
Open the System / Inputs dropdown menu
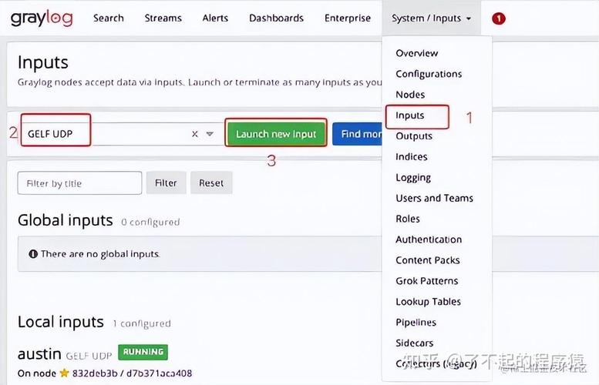[431, 18]
